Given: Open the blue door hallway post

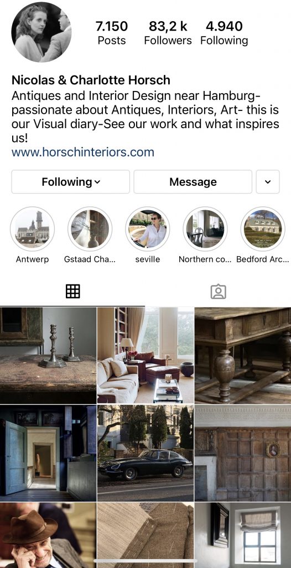Looking at the screenshot, I should (48, 453).
